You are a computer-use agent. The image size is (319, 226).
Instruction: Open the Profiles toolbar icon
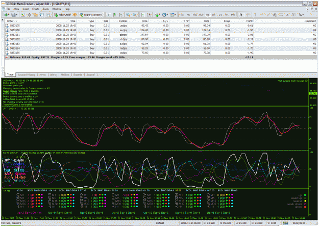pyautogui.click(x=13, y=15)
